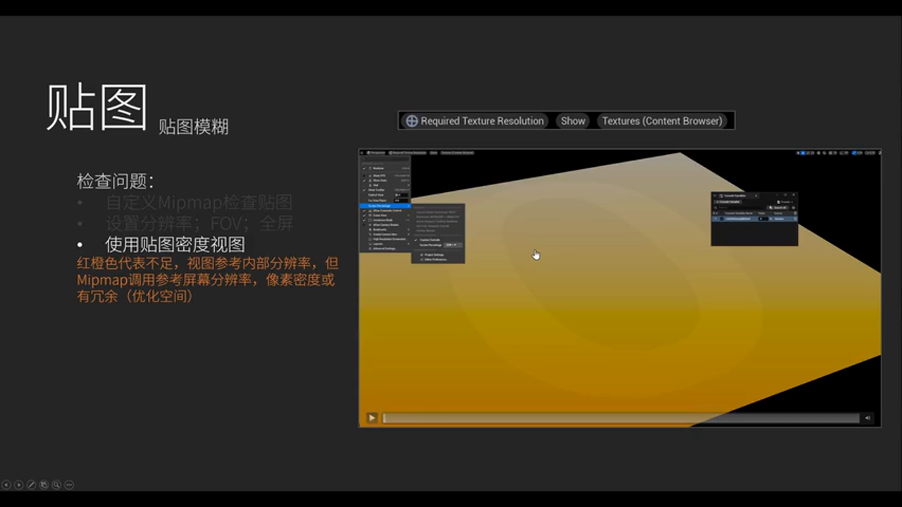The height and width of the screenshot is (507, 902).
Task: Open see all slides icon
Action: coord(44,484)
